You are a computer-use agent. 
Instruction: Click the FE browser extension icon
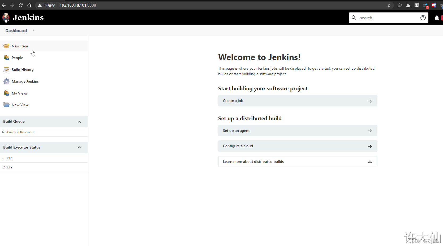point(434,5)
